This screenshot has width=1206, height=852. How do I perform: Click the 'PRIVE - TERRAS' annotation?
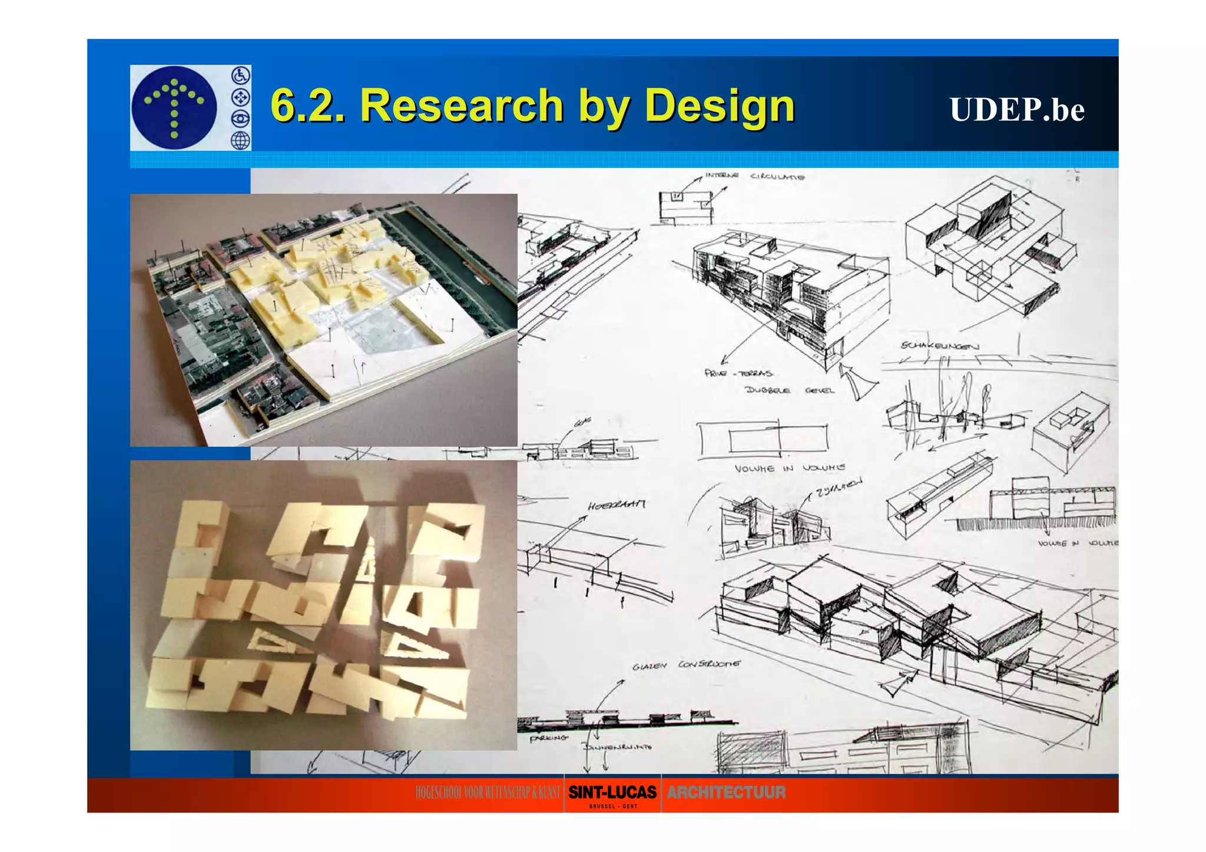(739, 373)
